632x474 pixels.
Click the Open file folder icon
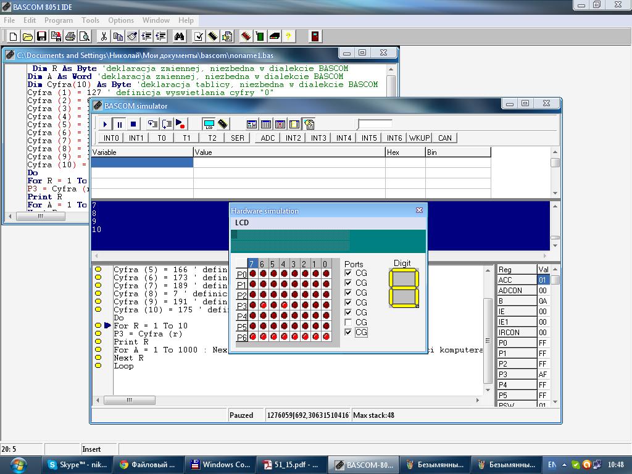point(27,36)
